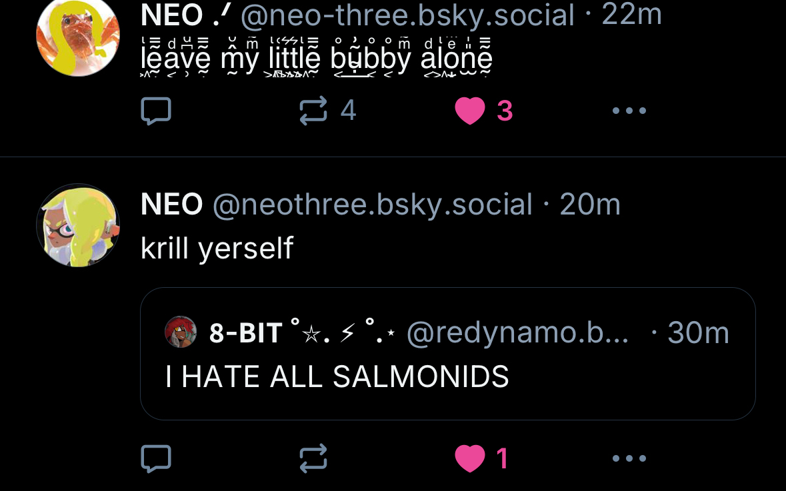Open the 20m timestamp on NEO's post
Viewport: 786px width, 491px height.
point(590,205)
